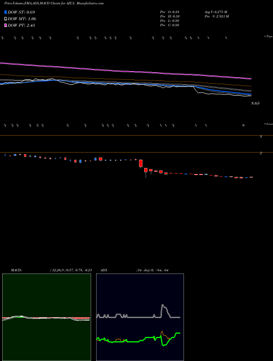Screen dimensions: 273x361
Task: Click the chart title mentioning MunafaSutra.com
Action: pyautogui.click(x=54, y=3)
